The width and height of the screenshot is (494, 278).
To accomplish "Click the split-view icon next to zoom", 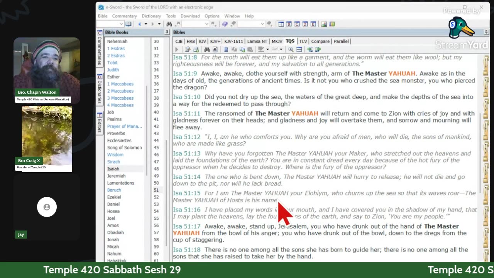I will [x=299, y=49].
